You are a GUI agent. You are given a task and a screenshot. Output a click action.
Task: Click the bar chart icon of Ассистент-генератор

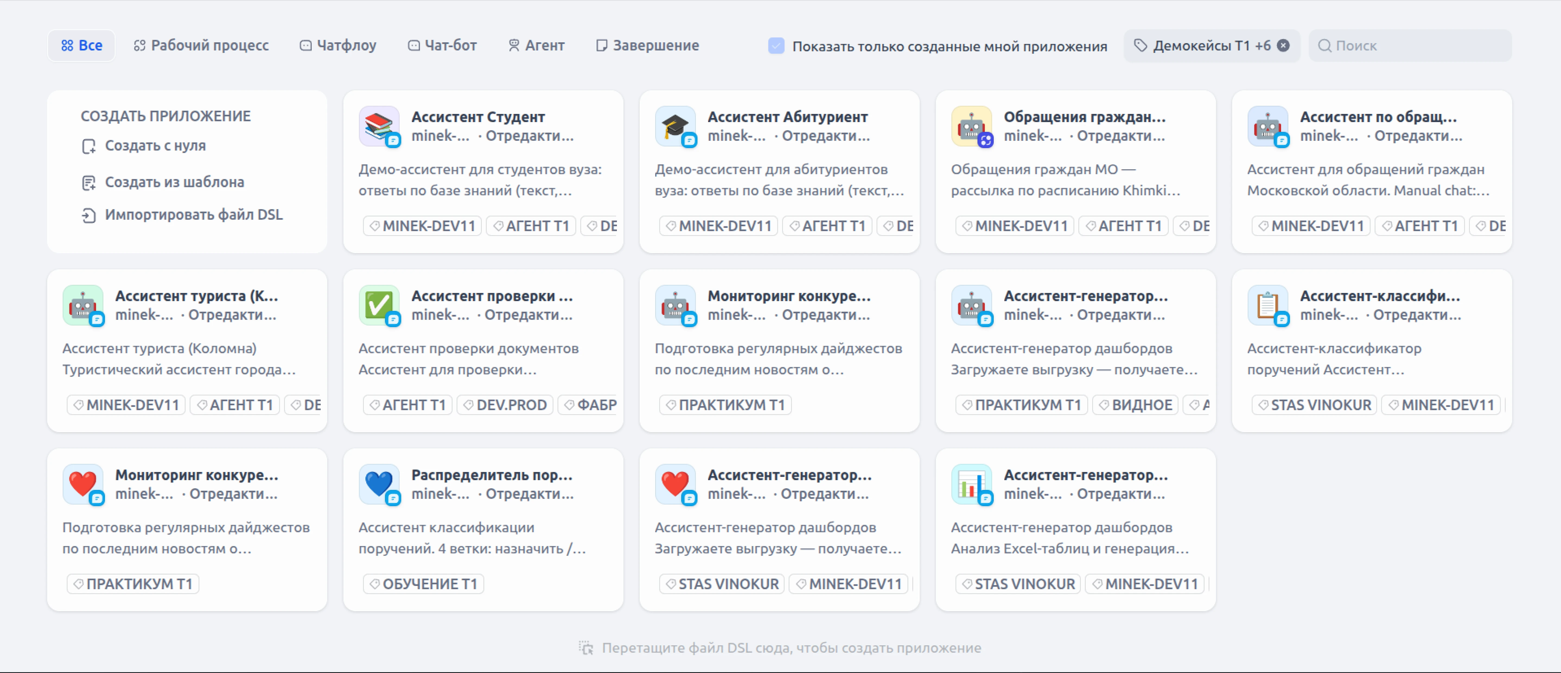point(971,484)
